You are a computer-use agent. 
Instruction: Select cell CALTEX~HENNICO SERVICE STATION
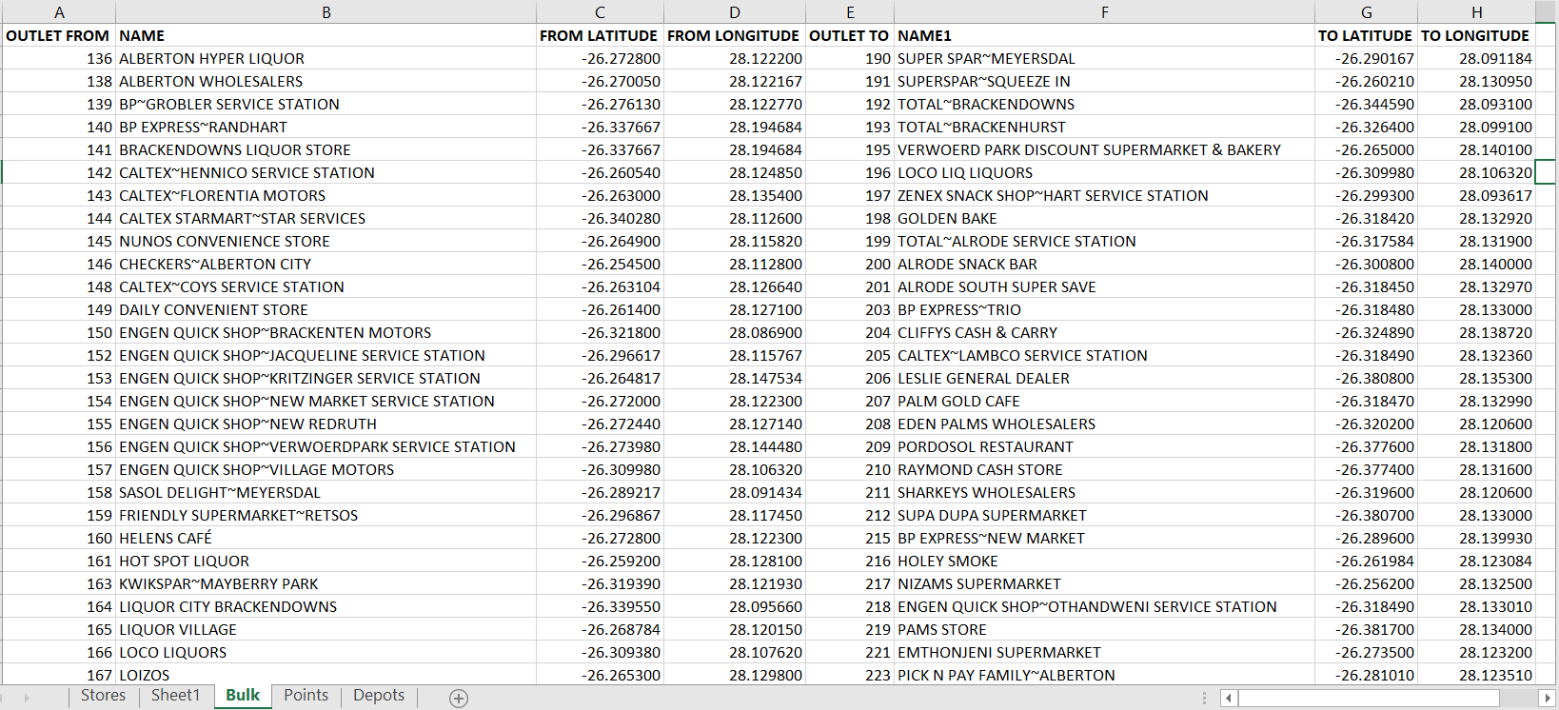coord(326,172)
